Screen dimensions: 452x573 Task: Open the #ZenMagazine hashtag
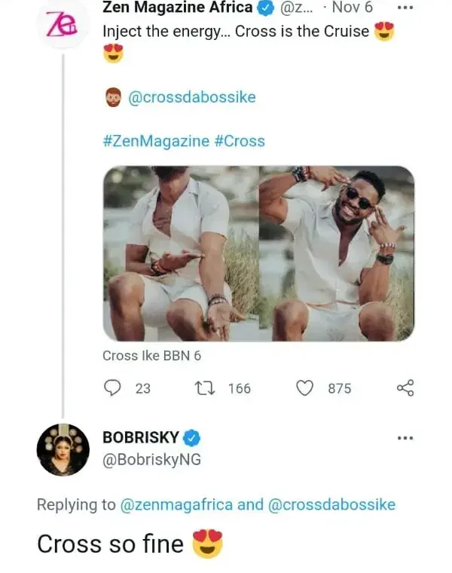155,141
